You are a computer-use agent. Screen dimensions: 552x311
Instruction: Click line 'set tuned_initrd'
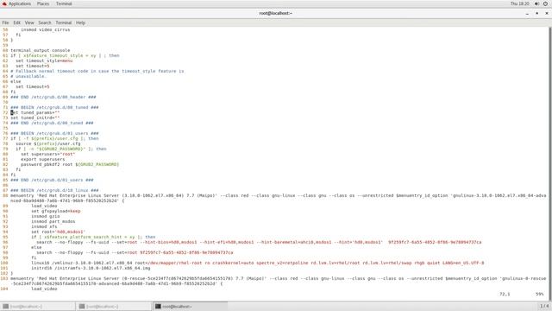tap(34, 117)
